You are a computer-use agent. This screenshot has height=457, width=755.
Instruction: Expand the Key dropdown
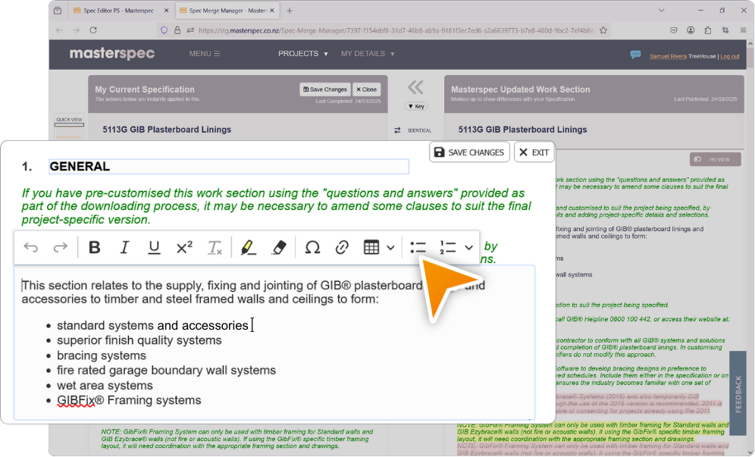[416, 106]
